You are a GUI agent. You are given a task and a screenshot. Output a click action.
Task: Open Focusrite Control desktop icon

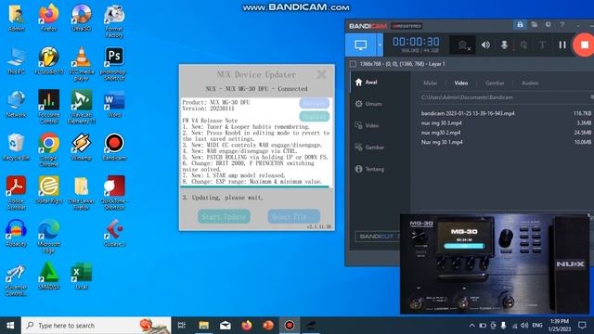tap(49, 108)
